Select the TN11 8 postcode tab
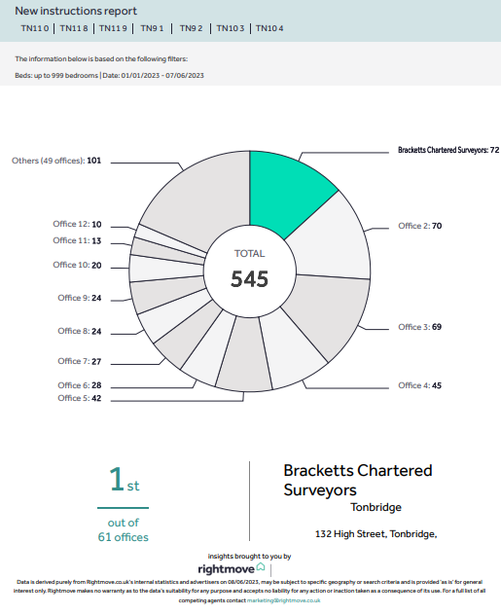Screen dimensions: 501x615 74,28
